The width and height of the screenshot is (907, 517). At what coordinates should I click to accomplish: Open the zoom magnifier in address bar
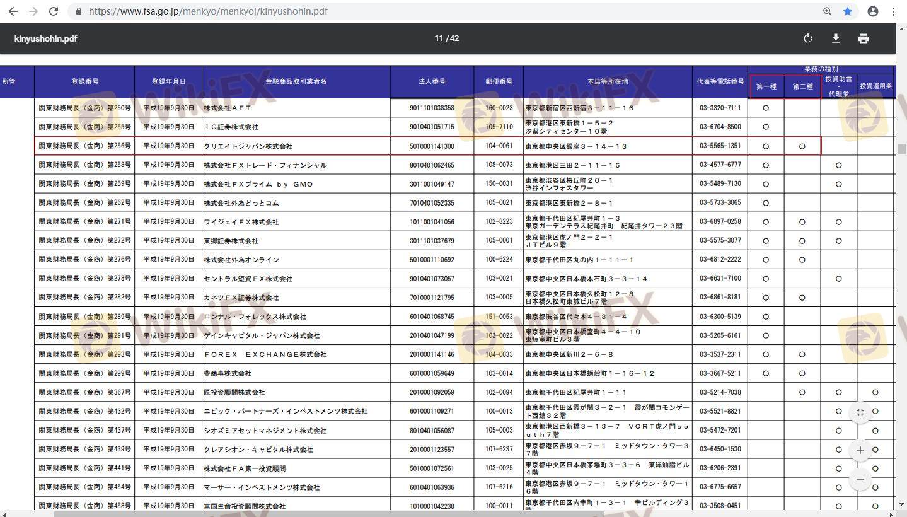pyautogui.click(x=828, y=11)
